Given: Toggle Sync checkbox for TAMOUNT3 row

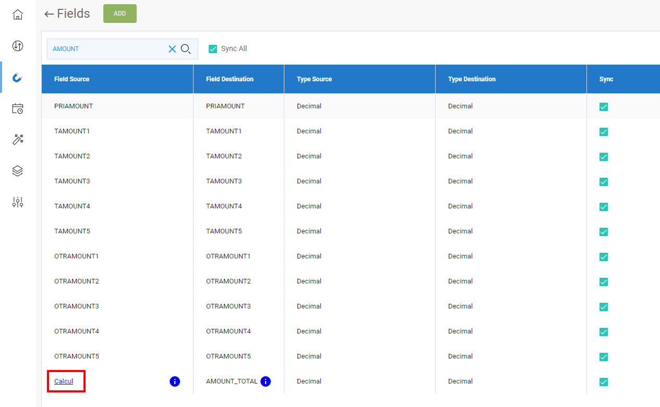Looking at the screenshot, I should [x=604, y=182].
